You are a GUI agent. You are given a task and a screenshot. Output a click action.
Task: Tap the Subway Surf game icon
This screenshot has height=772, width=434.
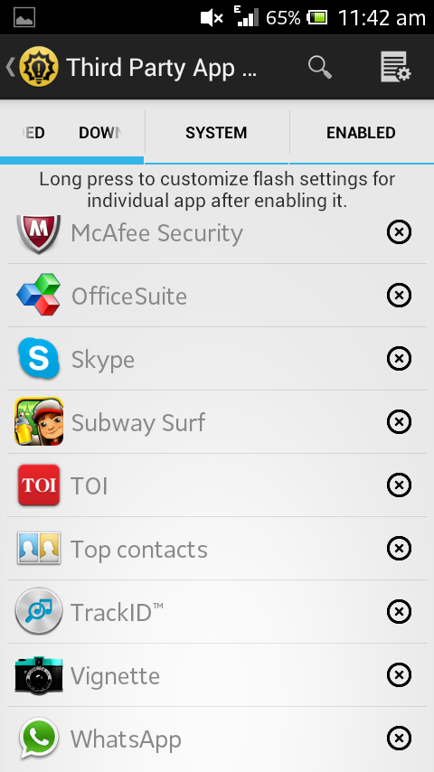[39, 421]
